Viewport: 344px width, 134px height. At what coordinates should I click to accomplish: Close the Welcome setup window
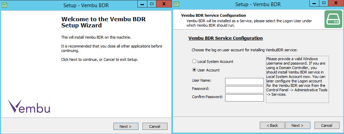(x=164, y=4)
